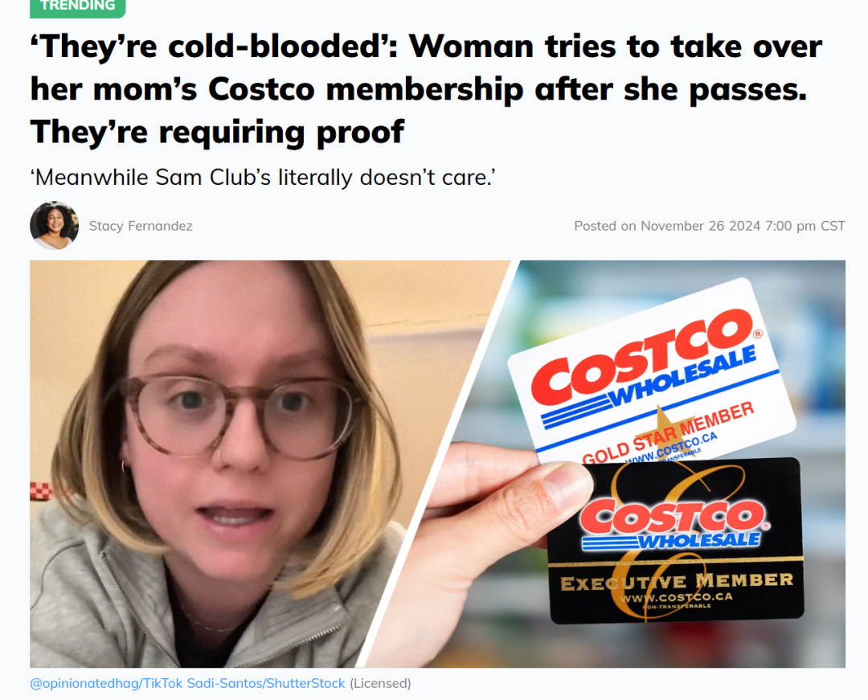Click the www.costco.ca text on black card
Viewport: 868px width, 700px height.
(x=676, y=597)
